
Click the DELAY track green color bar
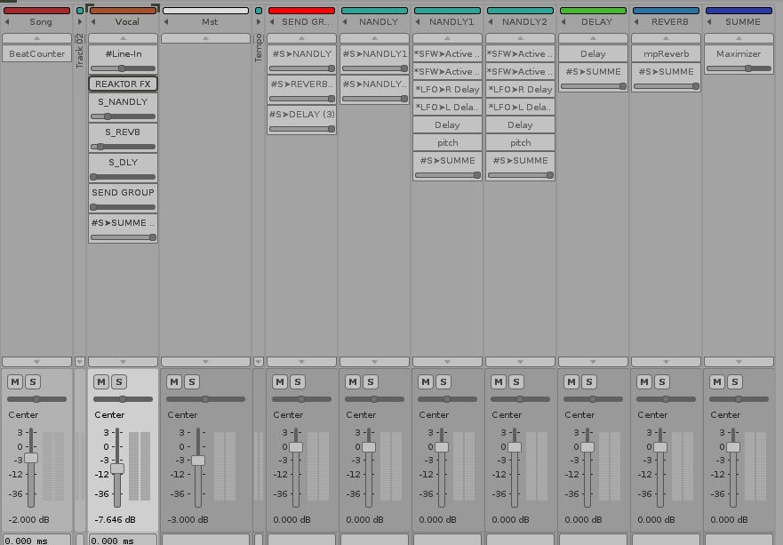tap(593, 11)
